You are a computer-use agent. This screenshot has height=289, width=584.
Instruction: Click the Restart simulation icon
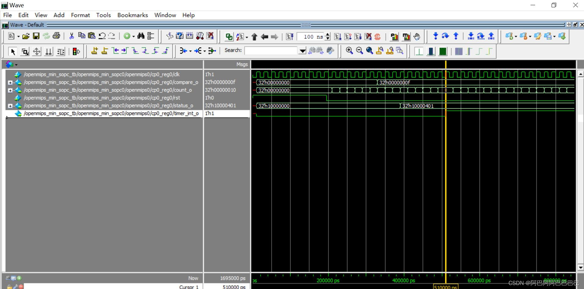(x=289, y=37)
